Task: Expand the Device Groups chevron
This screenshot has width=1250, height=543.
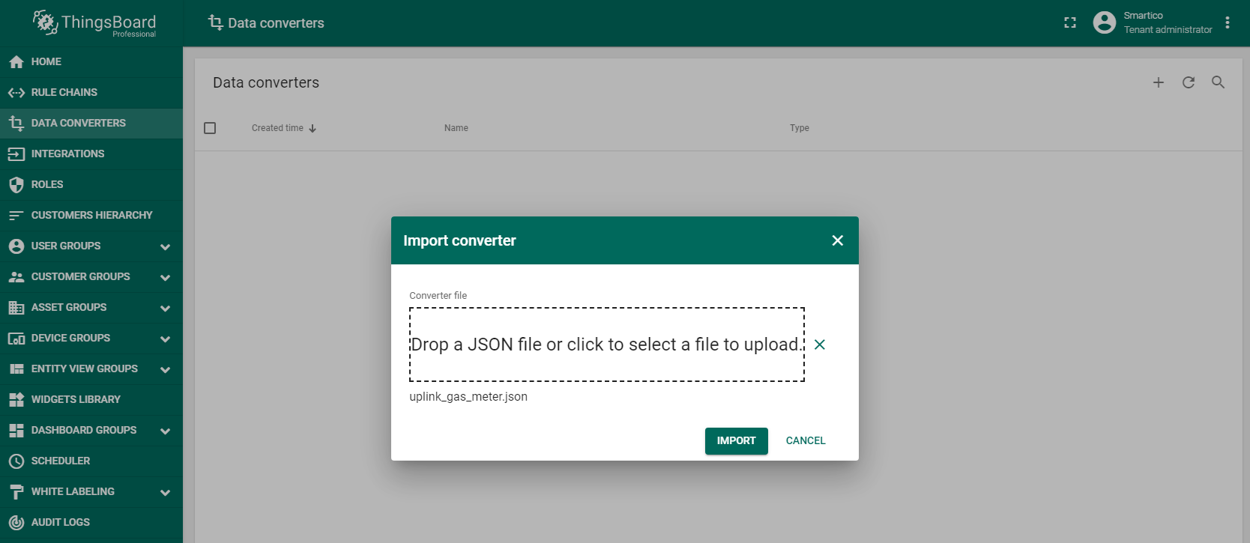Action: pyautogui.click(x=165, y=339)
